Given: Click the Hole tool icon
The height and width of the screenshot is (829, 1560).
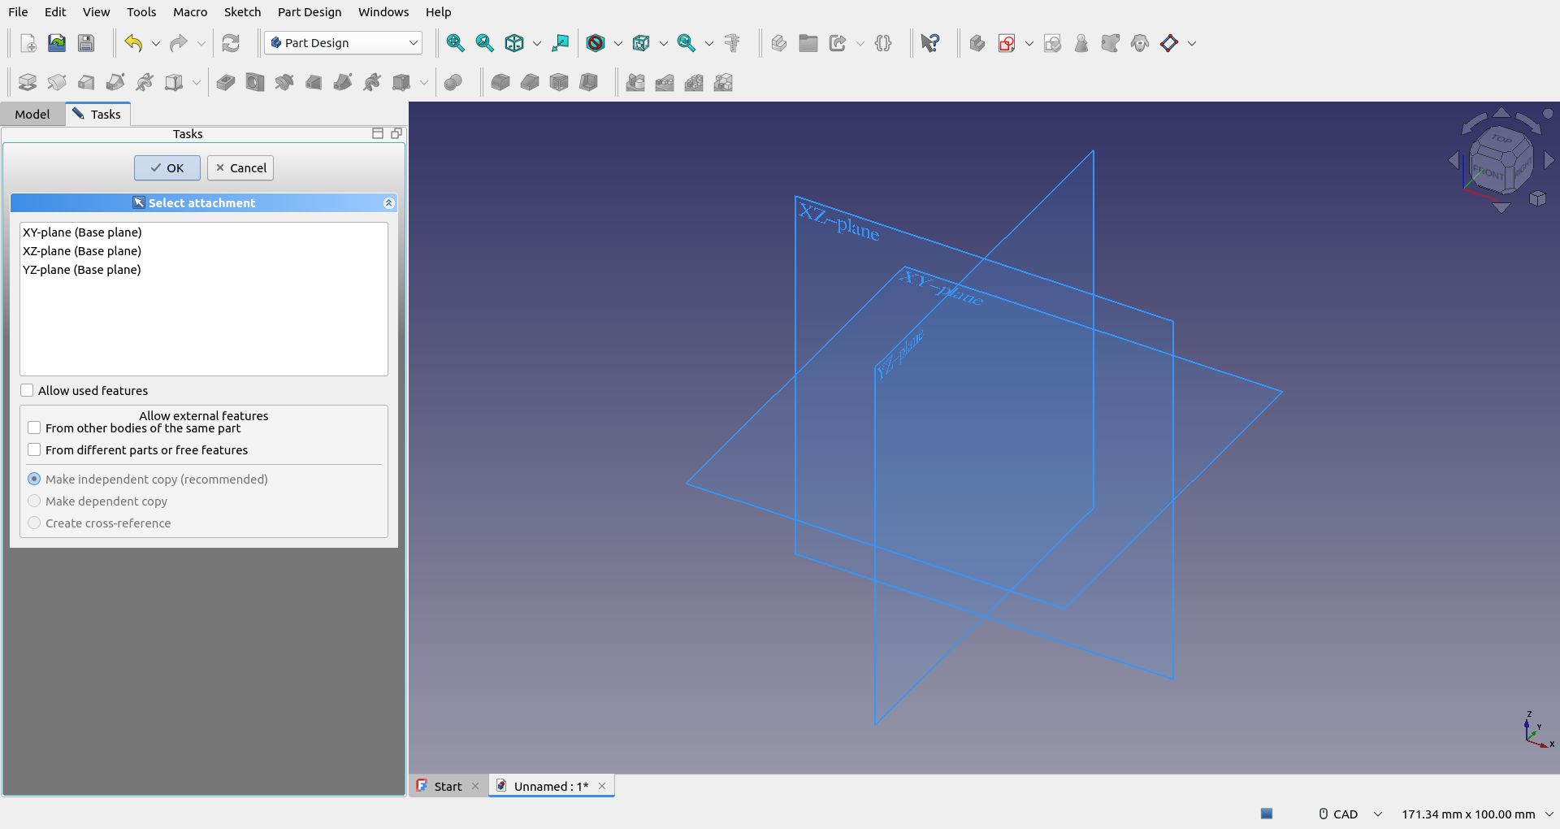Looking at the screenshot, I should click(x=255, y=82).
